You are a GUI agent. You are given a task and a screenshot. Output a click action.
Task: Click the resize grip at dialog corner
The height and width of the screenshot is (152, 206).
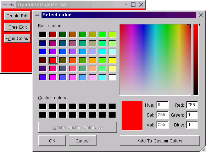coord(202,148)
